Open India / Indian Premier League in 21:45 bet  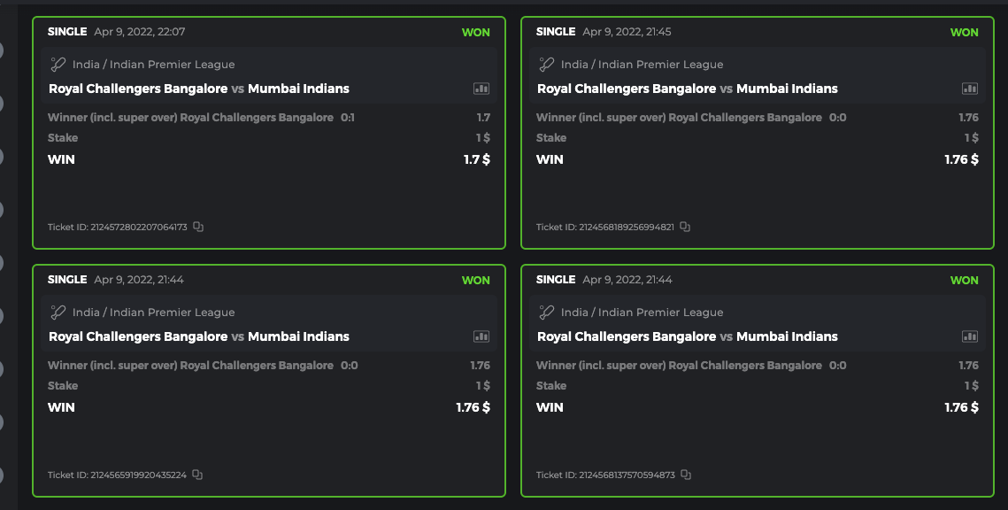[x=642, y=65]
